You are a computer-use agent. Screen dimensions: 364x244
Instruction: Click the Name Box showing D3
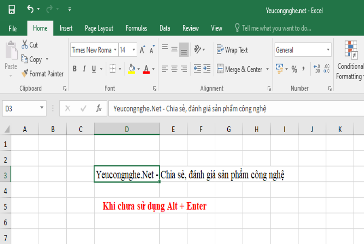[x=24, y=108]
